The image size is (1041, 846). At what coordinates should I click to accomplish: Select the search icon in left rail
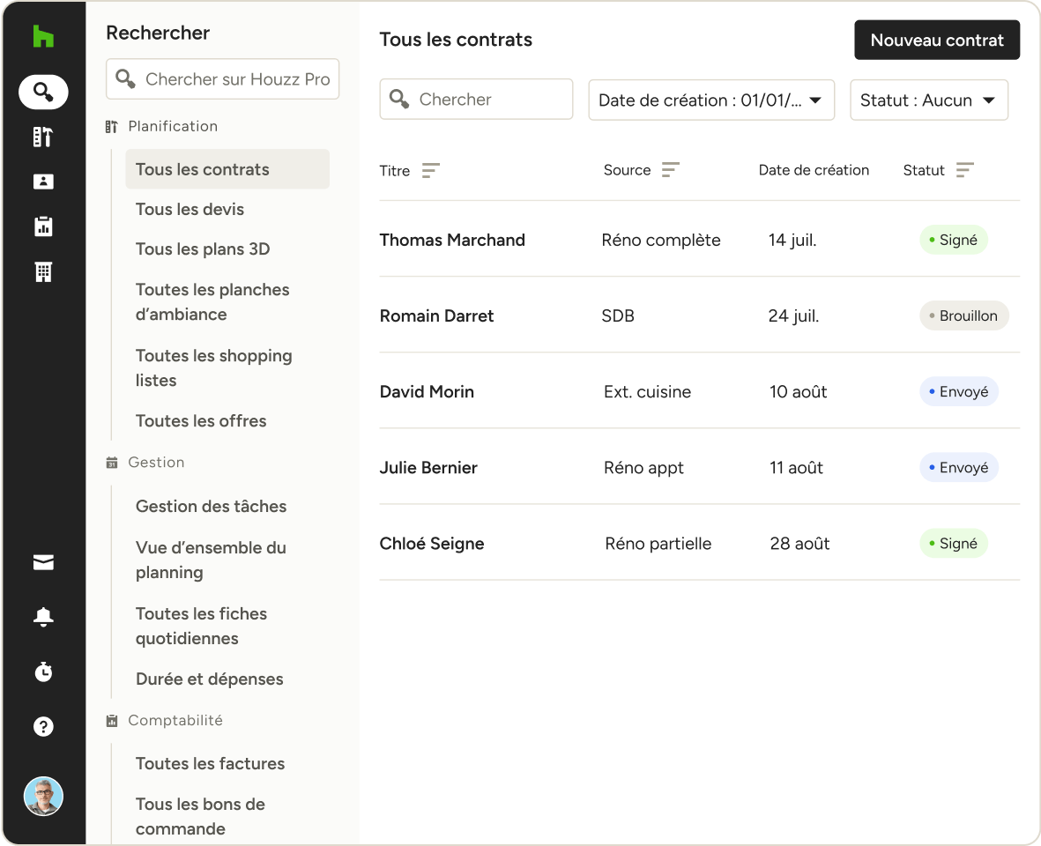point(43,92)
